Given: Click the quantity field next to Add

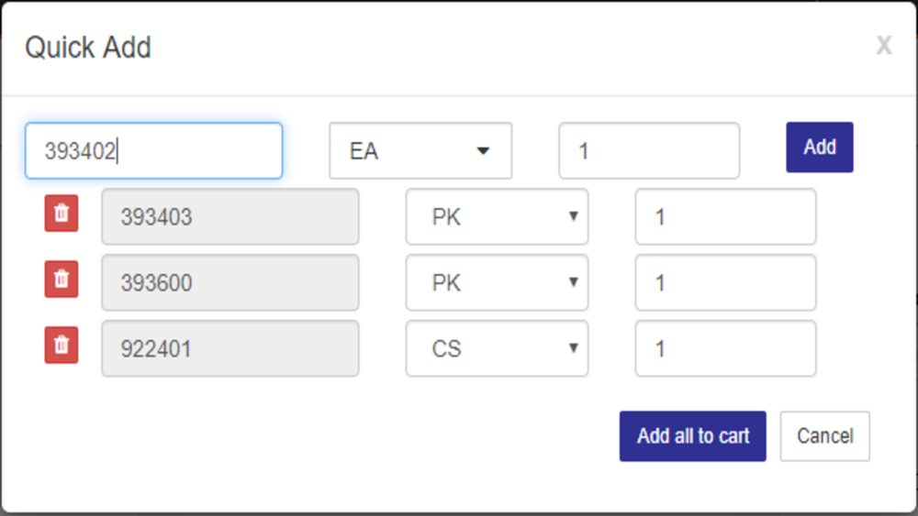Looking at the screenshot, I should click(649, 151).
